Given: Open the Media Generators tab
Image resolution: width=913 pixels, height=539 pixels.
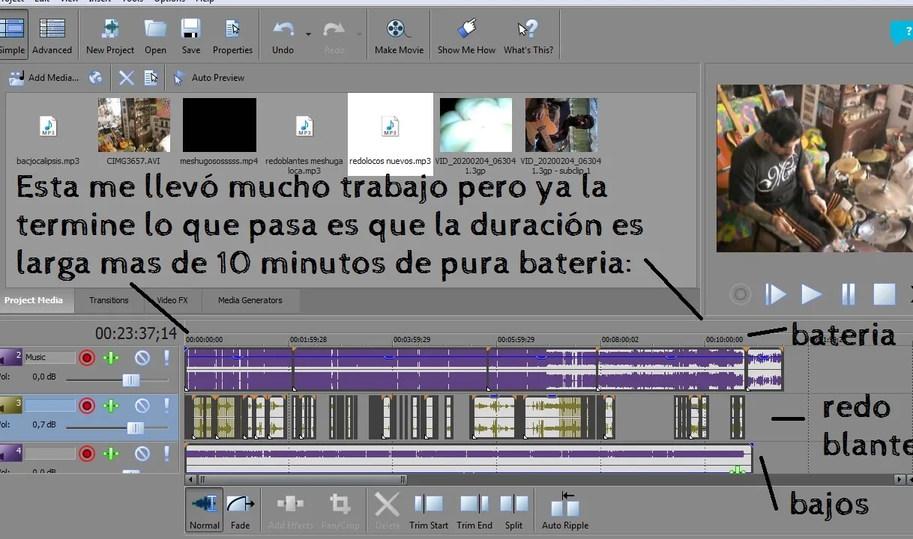Looking at the screenshot, I should pos(250,300).
